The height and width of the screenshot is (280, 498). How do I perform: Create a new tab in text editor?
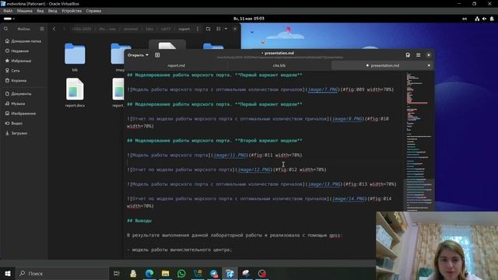(157, 55)
